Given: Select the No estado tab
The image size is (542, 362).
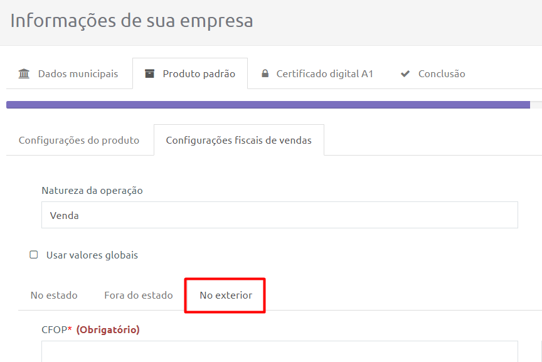Looking at the screenshot, I should coord(54,295).
